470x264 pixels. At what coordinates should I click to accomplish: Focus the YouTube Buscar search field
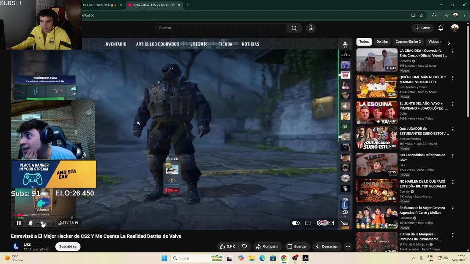coord(221,28)
